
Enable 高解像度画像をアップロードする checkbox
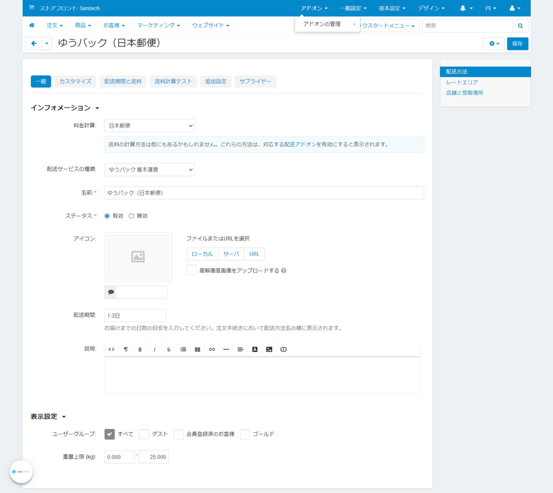(x=191, y=271)
